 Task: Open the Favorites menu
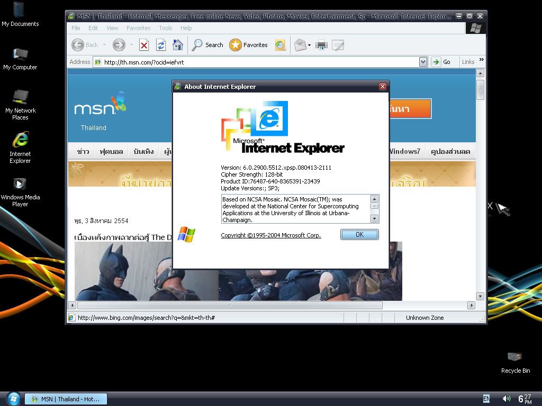coord(138,28)
